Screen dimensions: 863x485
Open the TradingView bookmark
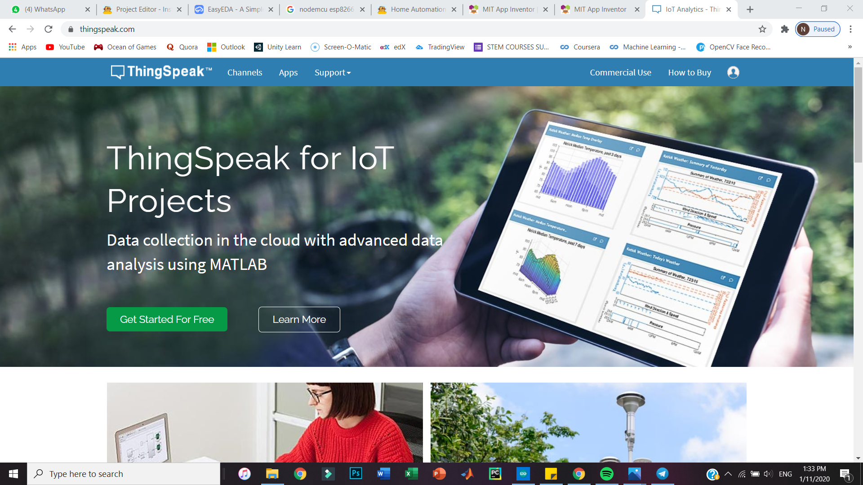tap(440, 47)
